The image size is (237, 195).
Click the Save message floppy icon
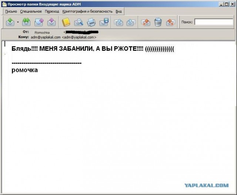104,22
